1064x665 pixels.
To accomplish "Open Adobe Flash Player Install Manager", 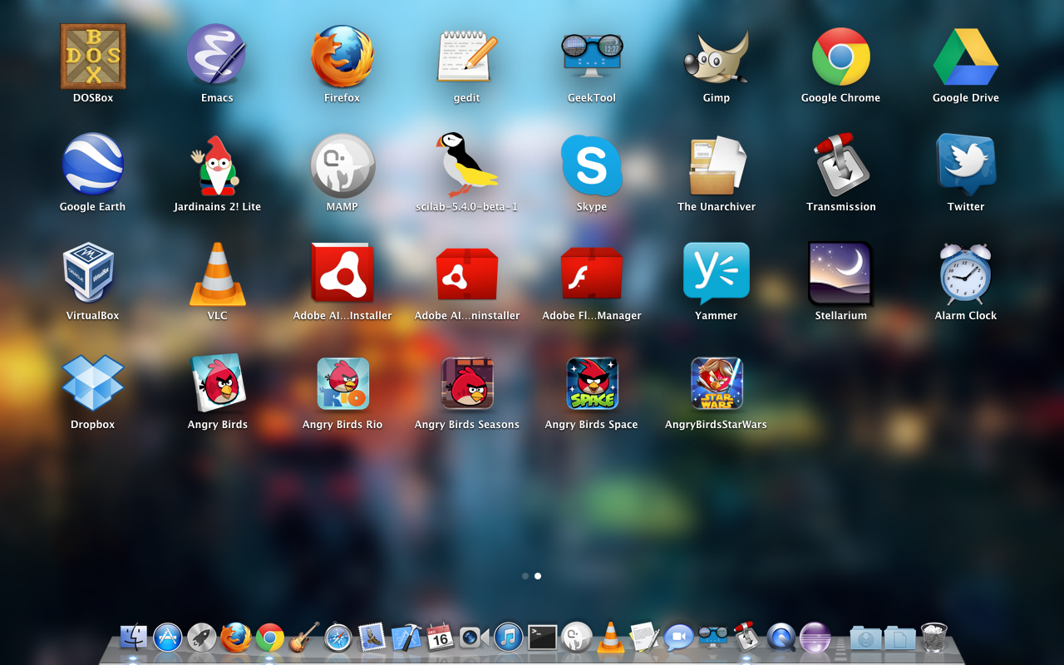I will coord(592,273).
